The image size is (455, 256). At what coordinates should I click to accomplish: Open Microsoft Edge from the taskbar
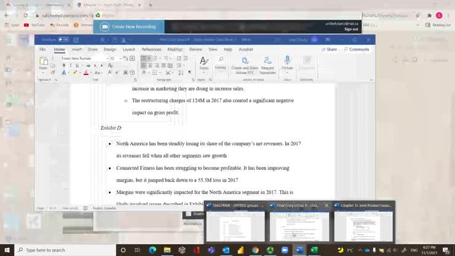[x=152, y=250]
